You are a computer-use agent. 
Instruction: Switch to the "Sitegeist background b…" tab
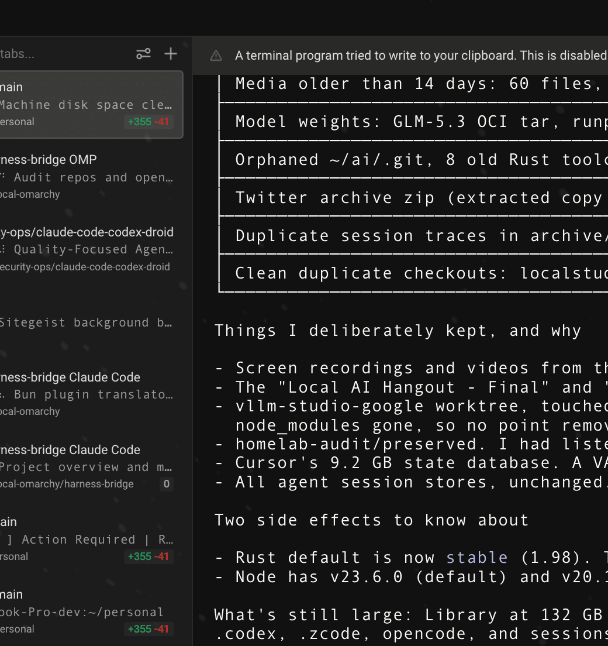[x=91, y=322]
